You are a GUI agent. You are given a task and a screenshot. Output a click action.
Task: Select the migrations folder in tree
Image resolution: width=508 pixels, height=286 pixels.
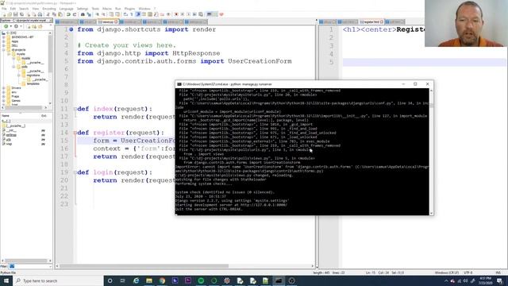point(33,75)
